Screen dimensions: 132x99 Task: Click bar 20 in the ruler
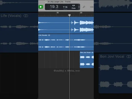click(x=81, y=13)
